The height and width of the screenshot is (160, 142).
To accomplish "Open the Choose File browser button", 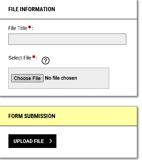I will pos(27,78).
